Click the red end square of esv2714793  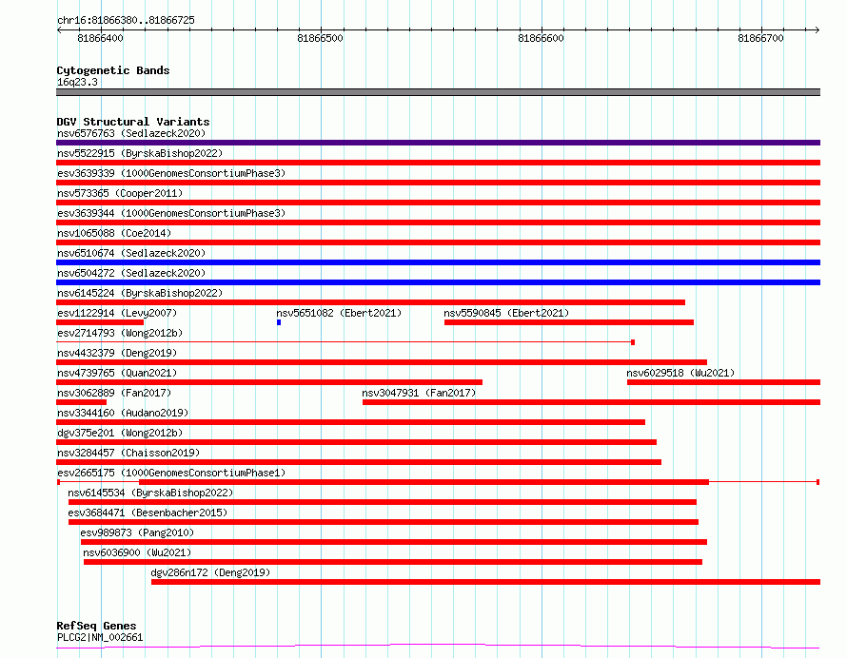point(633,342)
